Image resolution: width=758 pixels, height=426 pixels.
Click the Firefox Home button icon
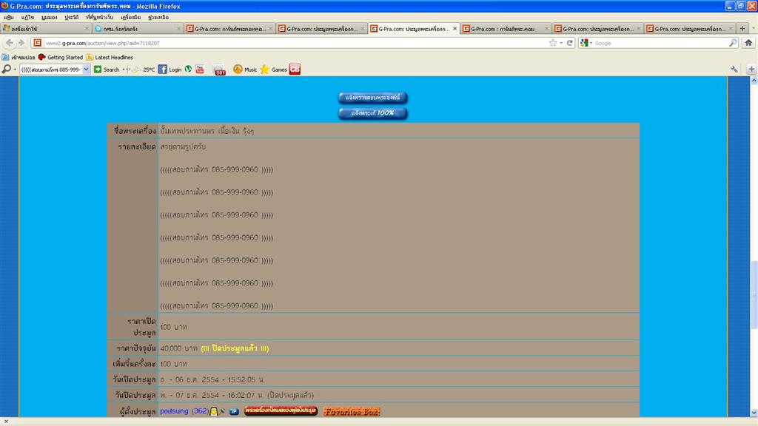pos(748,43)
